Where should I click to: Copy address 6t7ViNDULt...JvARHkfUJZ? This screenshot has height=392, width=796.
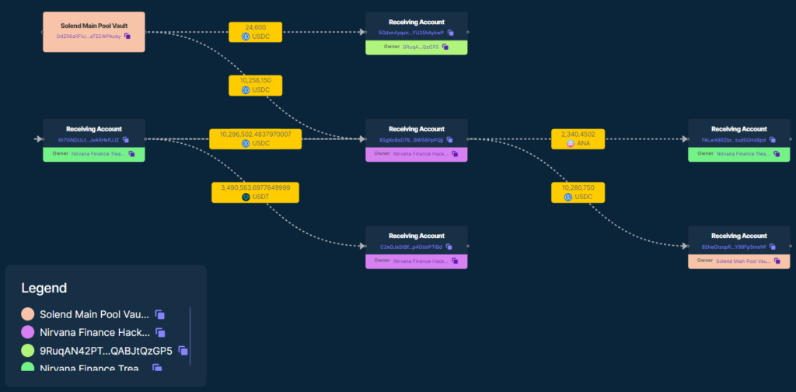126,140
